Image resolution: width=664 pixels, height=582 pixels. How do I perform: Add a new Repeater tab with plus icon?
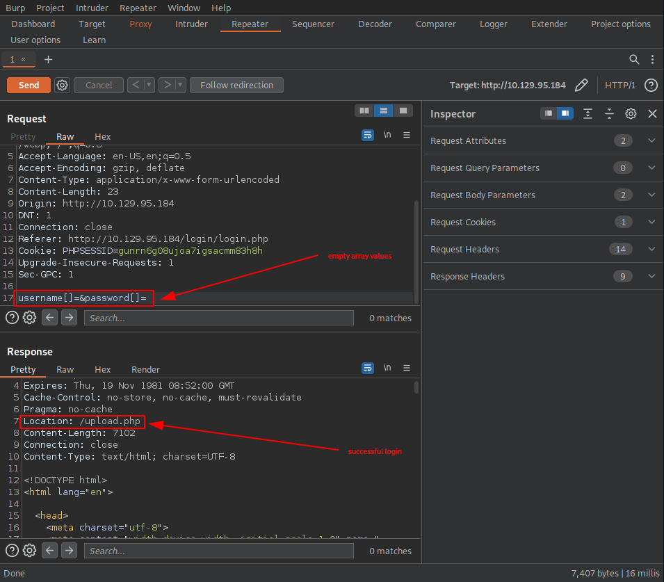48,59
